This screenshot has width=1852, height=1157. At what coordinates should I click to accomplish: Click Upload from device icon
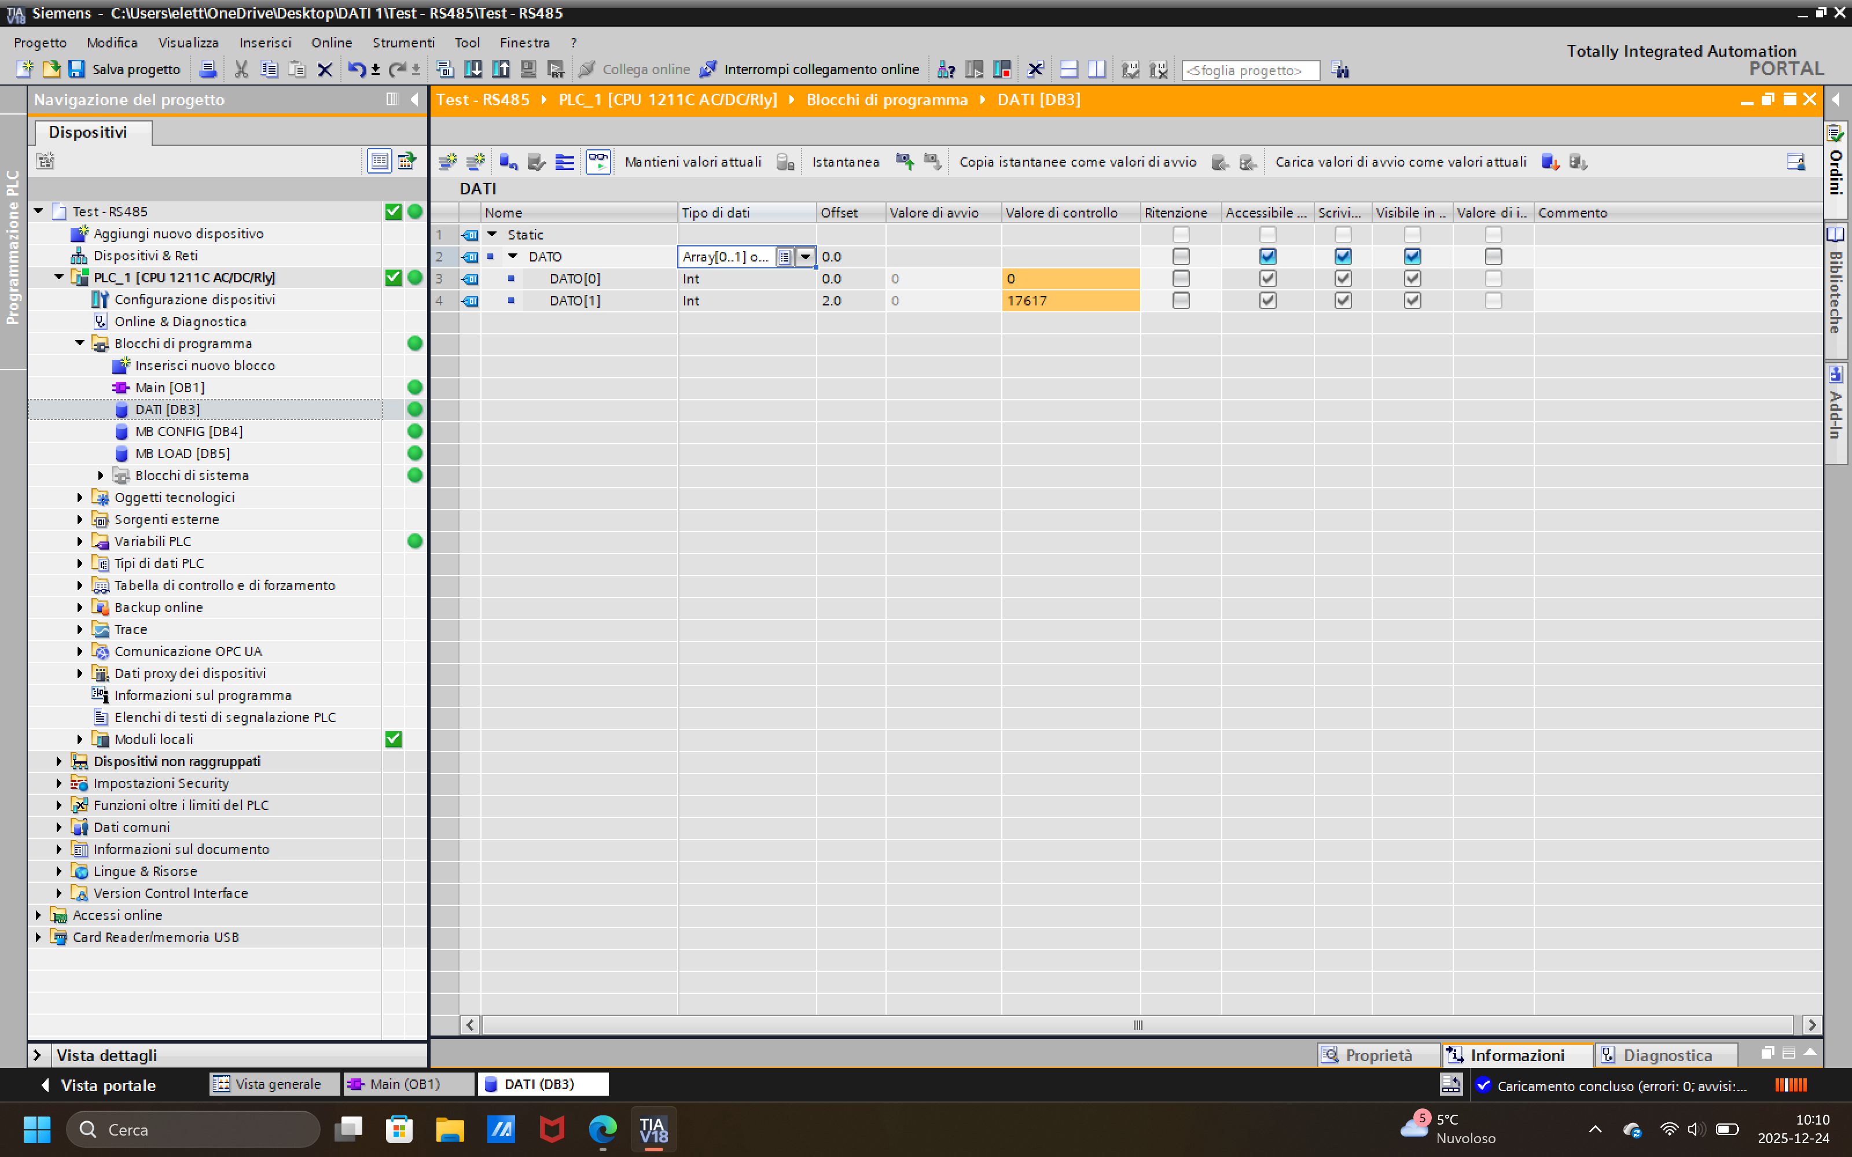(x=501, y=69)
